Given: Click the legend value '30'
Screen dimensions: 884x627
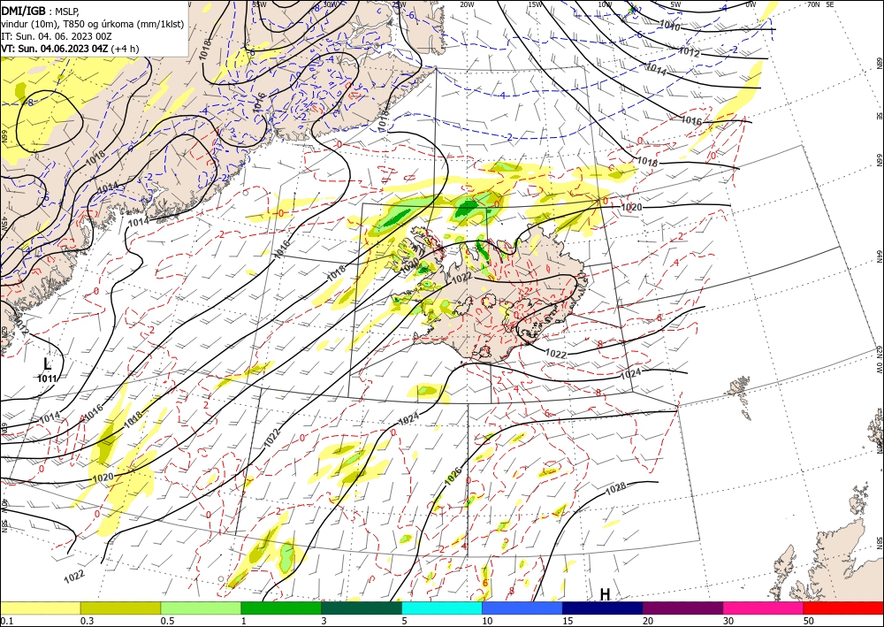Looking at the screenshot, I should coord(728,621).
